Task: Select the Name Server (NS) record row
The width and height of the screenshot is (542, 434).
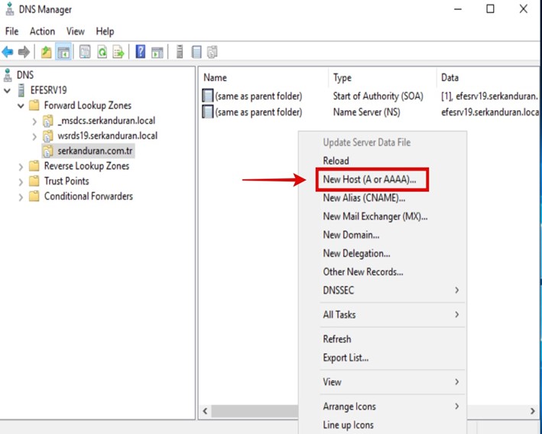Action: (369, 112)
